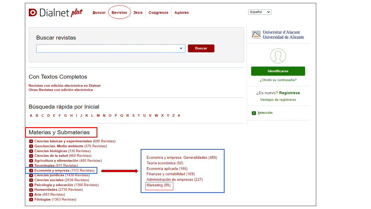The image size is (371, 209).
Task: Open the Congresos section
Action: [x=158, y=13]
